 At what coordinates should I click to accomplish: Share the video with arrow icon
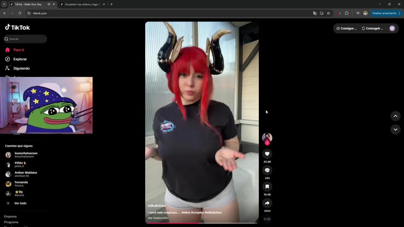point(267,203)
